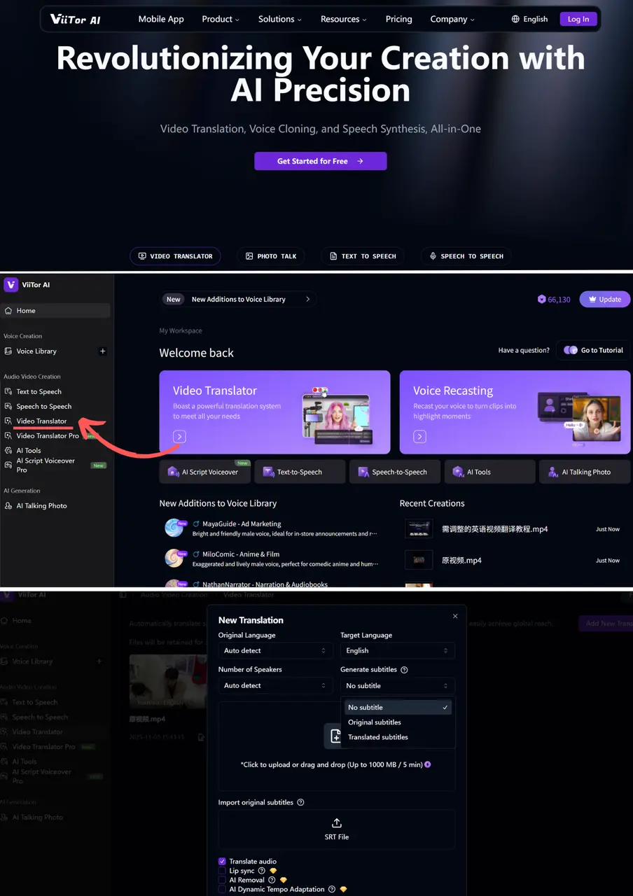Toggle the Go to Tutorial switch

tap(571, 350)
